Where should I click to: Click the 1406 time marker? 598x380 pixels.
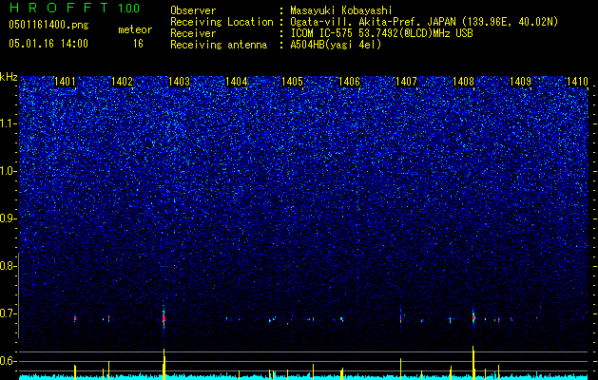click(x=349, y=82)
